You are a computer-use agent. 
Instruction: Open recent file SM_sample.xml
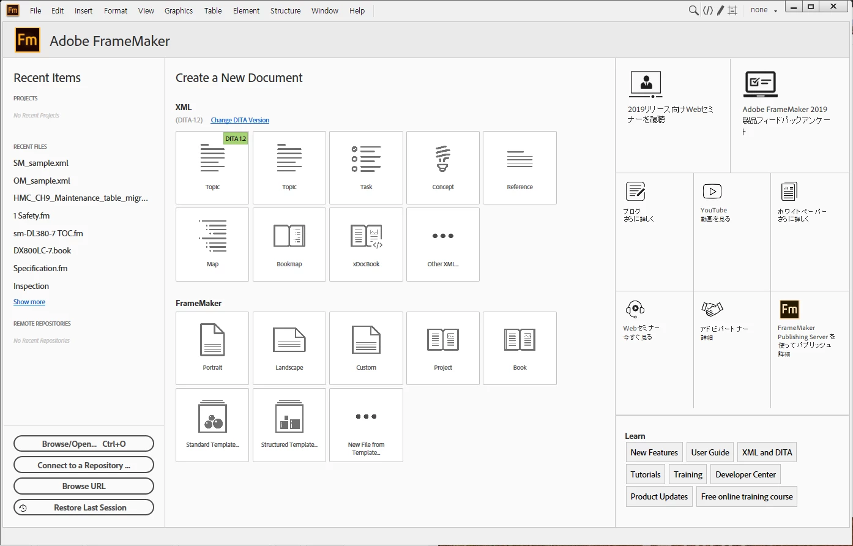coord(41,163)
